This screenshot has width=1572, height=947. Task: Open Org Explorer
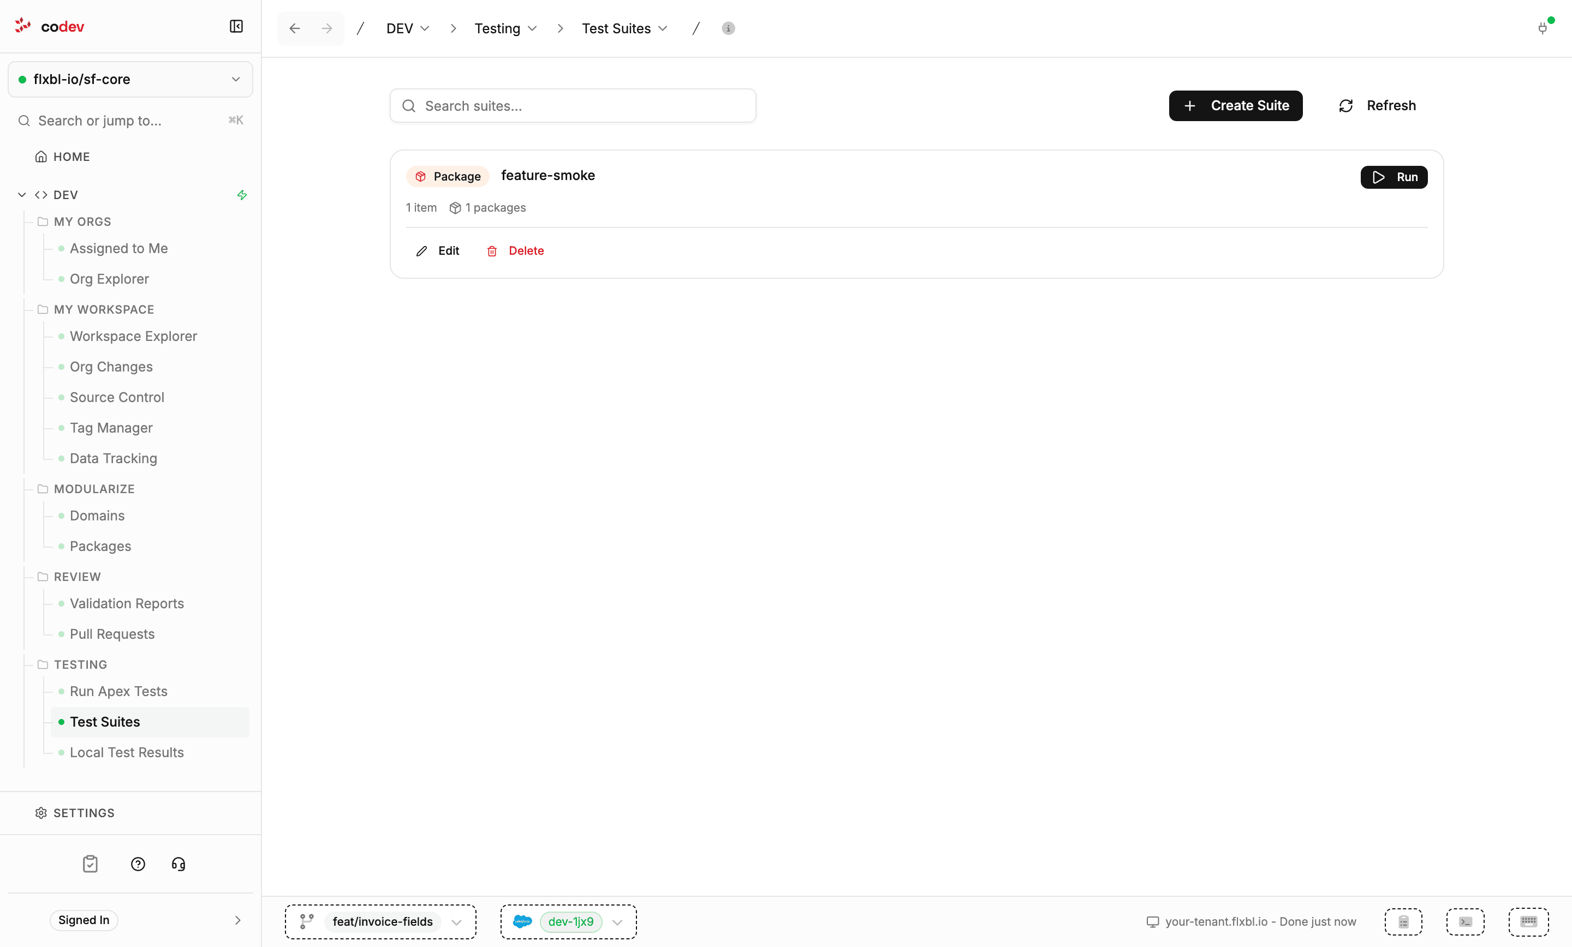109,279
